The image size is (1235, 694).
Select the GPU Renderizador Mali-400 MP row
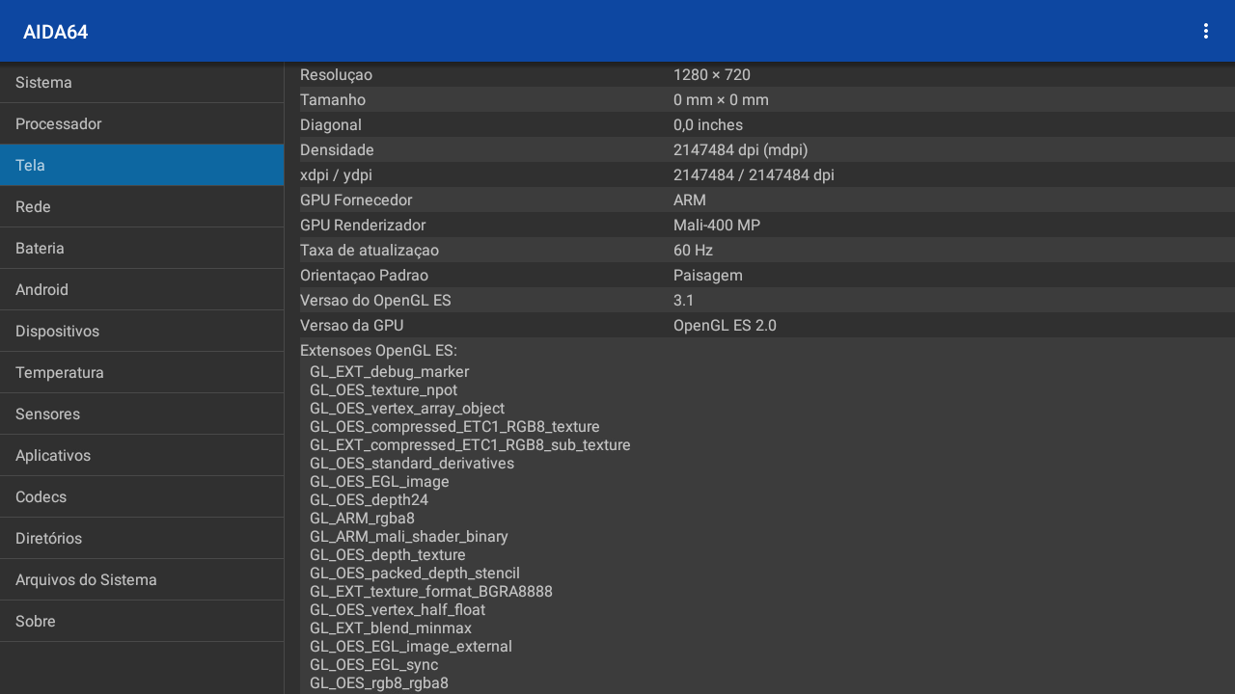tap(759, 226)
